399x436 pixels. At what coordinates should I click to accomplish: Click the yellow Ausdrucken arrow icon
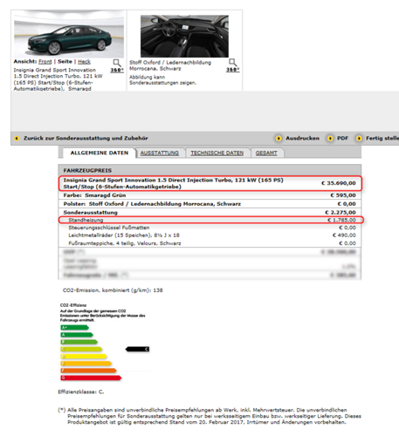[x=279, y=139]
